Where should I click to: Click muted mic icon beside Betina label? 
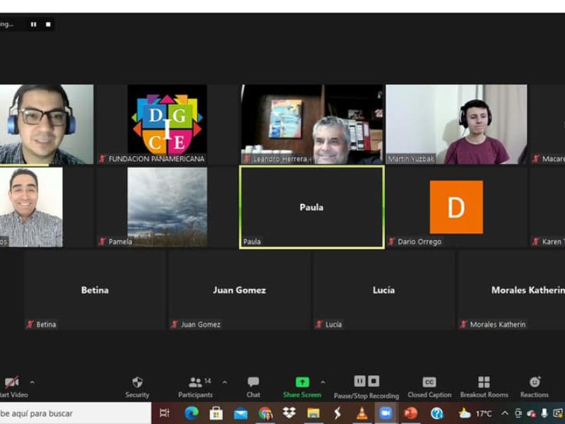click(x=30, y=324)
